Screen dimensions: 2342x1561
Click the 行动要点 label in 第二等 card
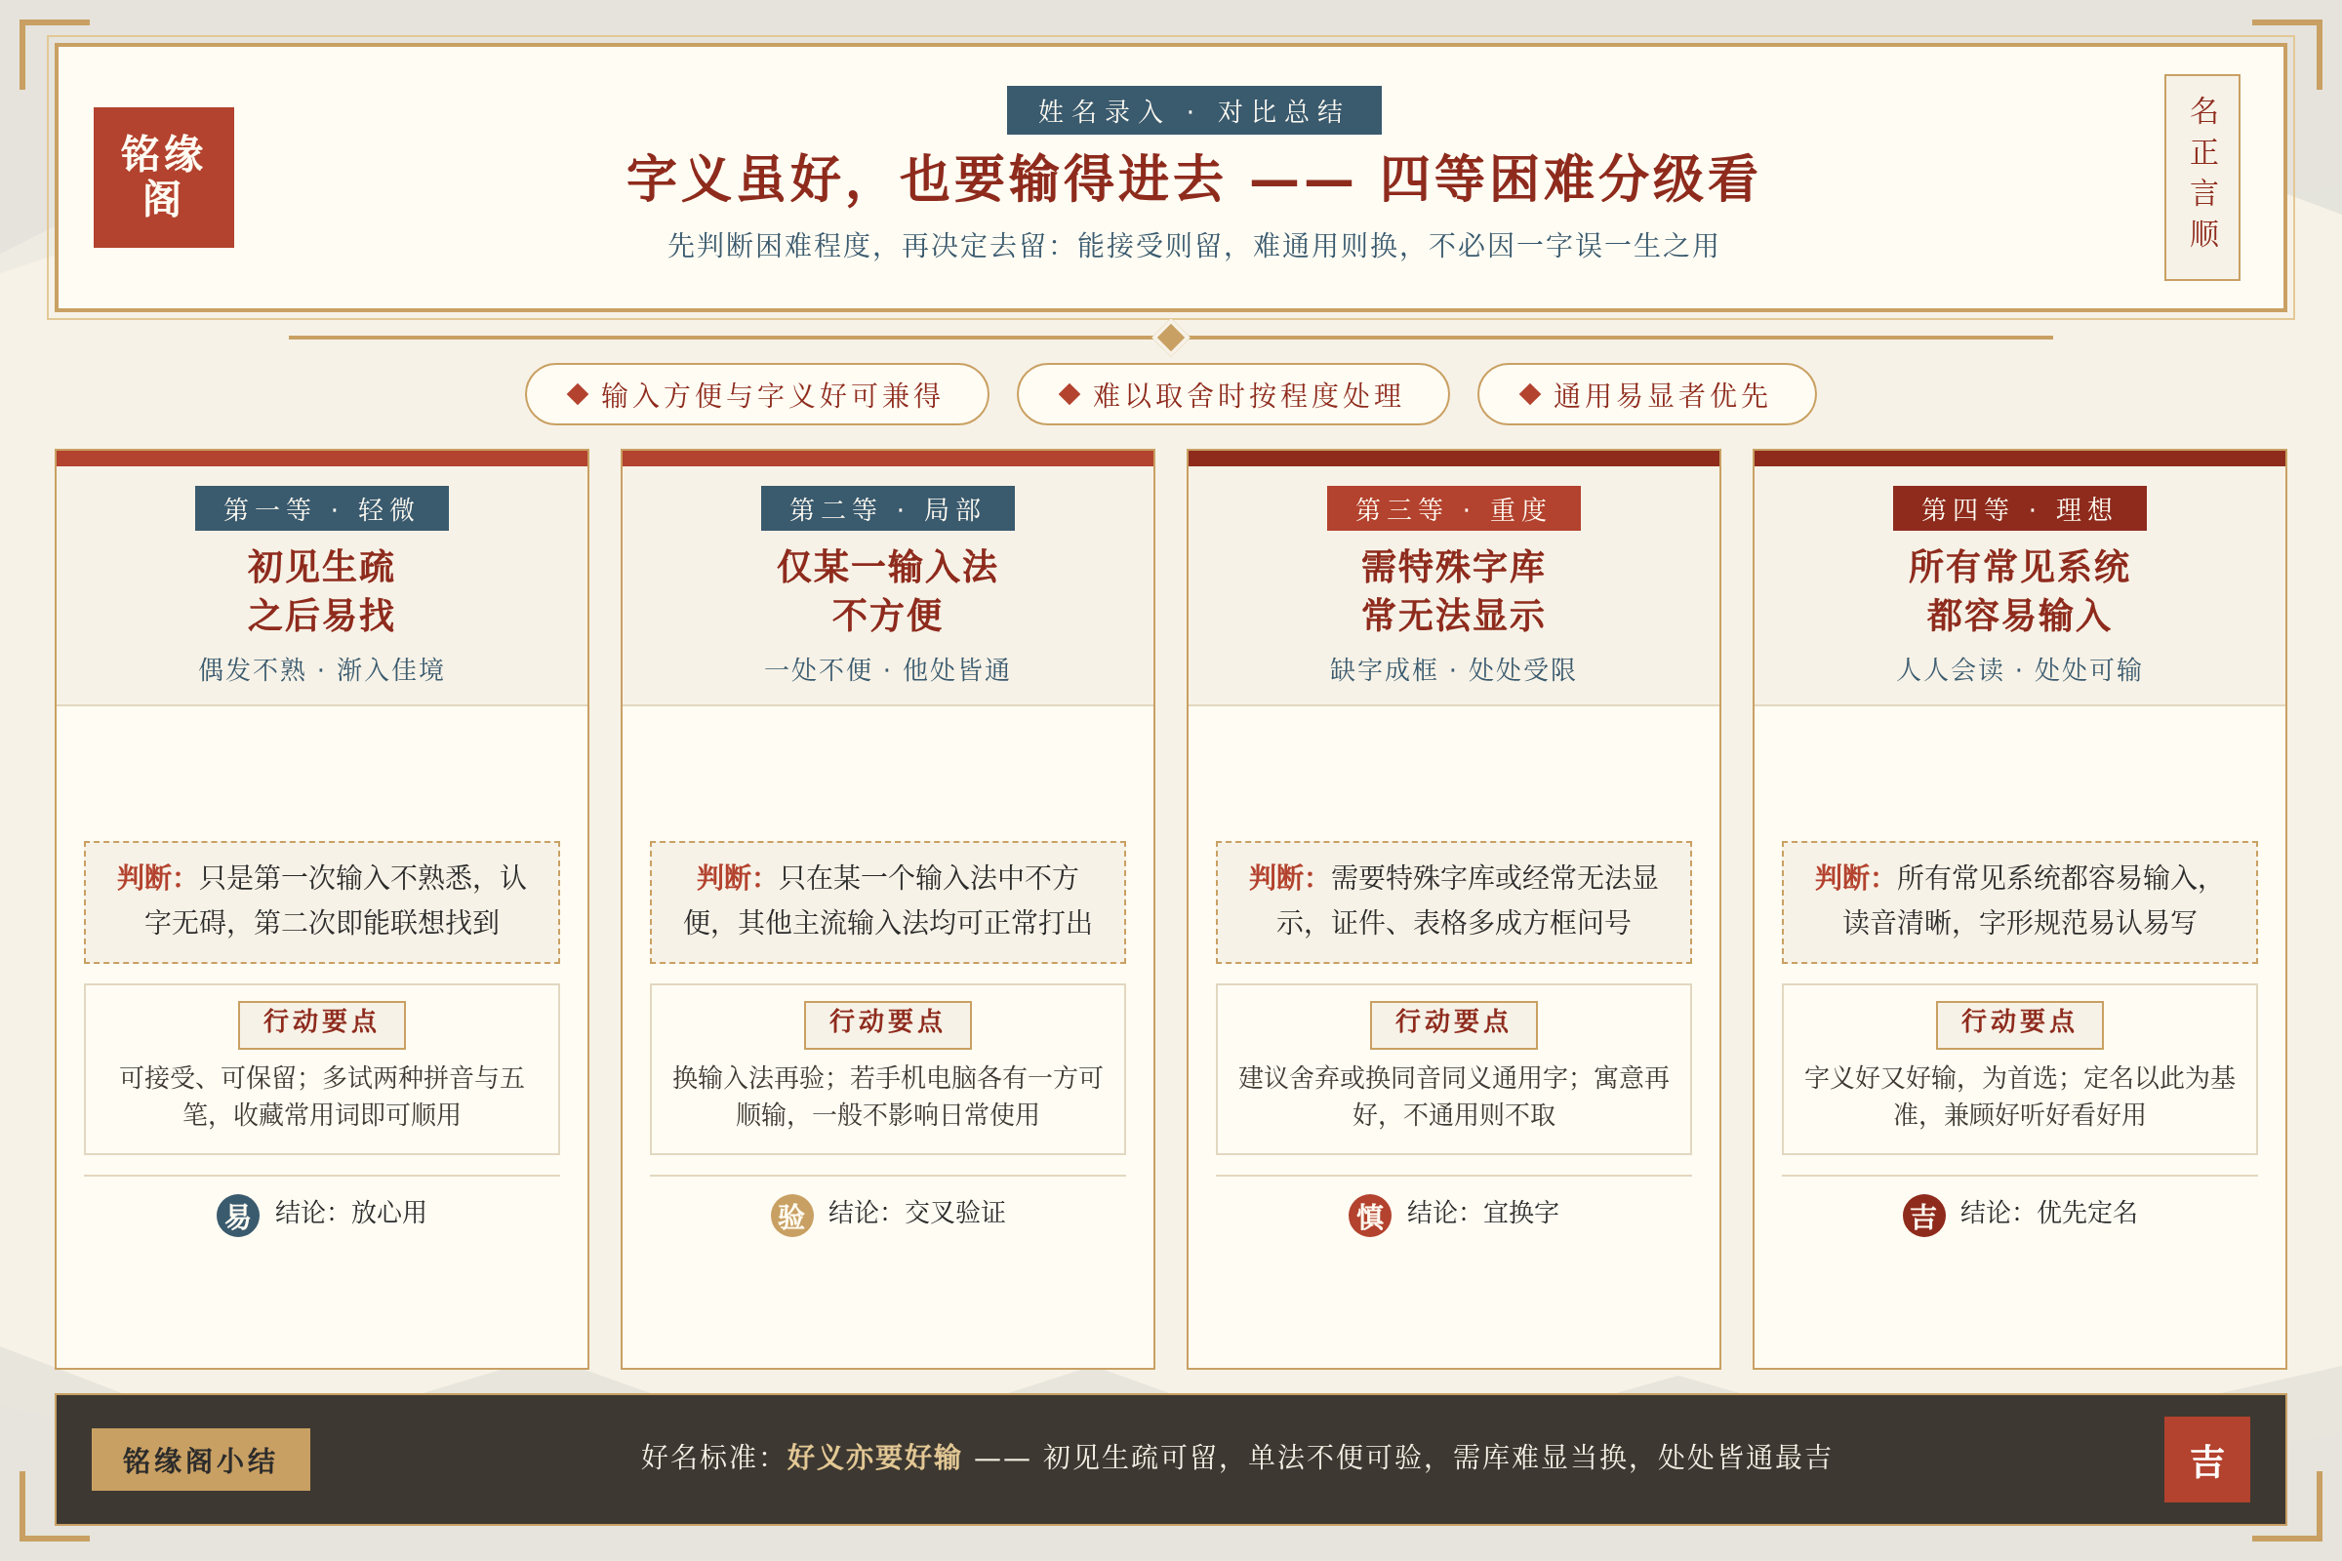(887, 1023)
